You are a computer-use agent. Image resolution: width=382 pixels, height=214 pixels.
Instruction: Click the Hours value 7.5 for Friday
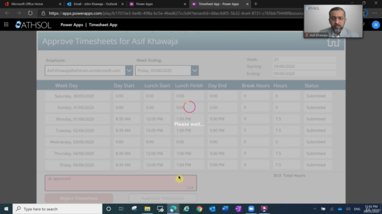[286, 165]
